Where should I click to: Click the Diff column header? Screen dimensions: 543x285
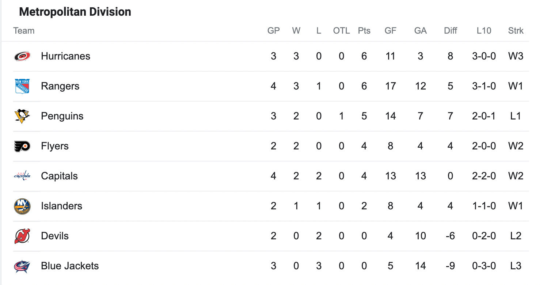(450, 31)
